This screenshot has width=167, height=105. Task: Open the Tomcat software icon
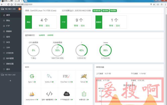pyautogui.click(x=84, y=76)
